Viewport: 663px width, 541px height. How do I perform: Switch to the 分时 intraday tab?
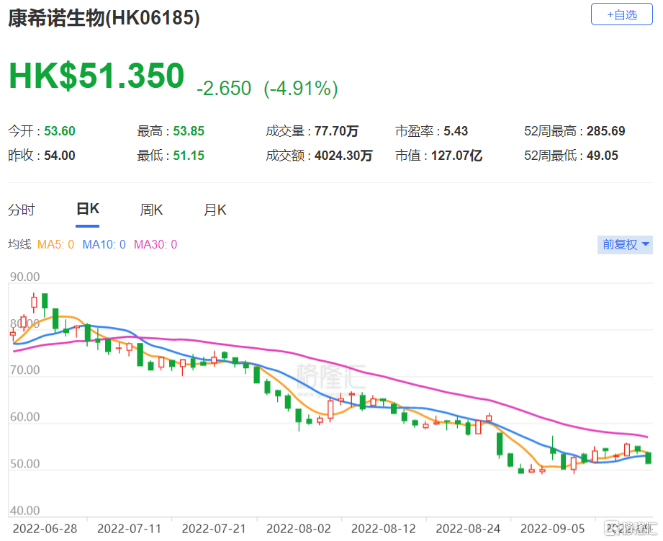pyautogui.click(x=21, y=210)
